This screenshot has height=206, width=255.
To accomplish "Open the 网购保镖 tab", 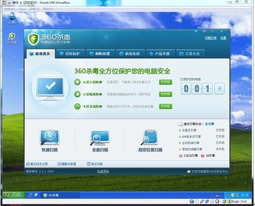I will click(100, 54).
